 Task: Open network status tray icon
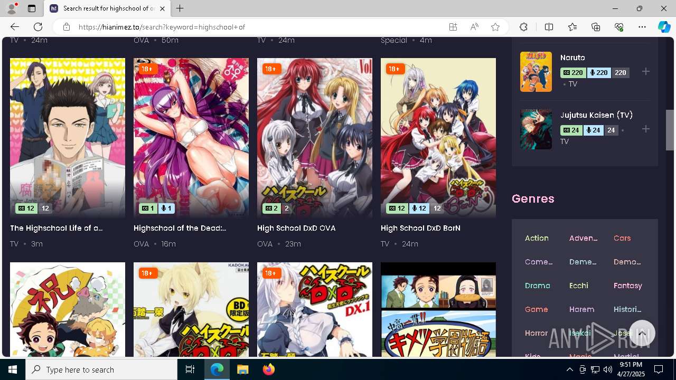595,369
